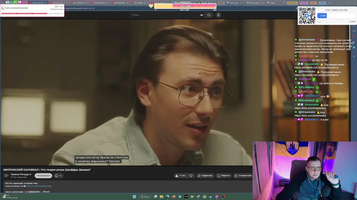Screen dimensions: 357x200
Task: Toggle channel notification bell
Action: 56,176
